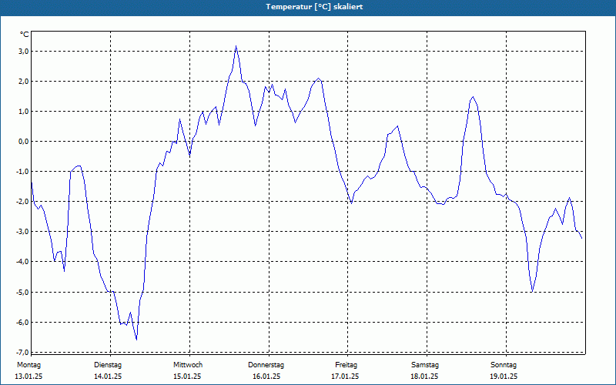Image resolution: width=616 pixels, height=385 pixels.
Task: Click the °C unit label
Action: click(x=25, y=35)
